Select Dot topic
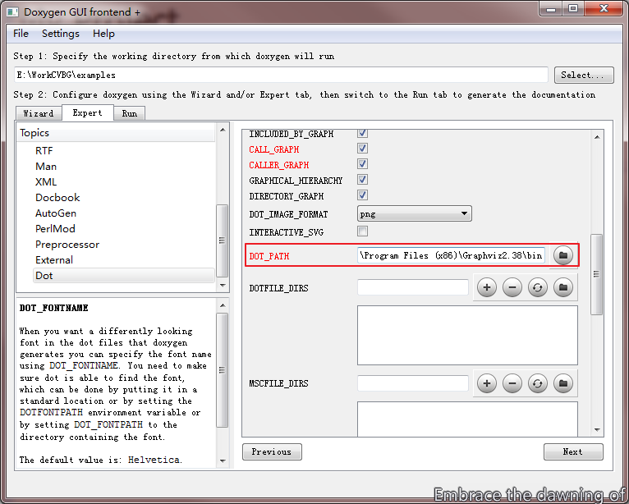The image size is (629, 504). (123, 276)
